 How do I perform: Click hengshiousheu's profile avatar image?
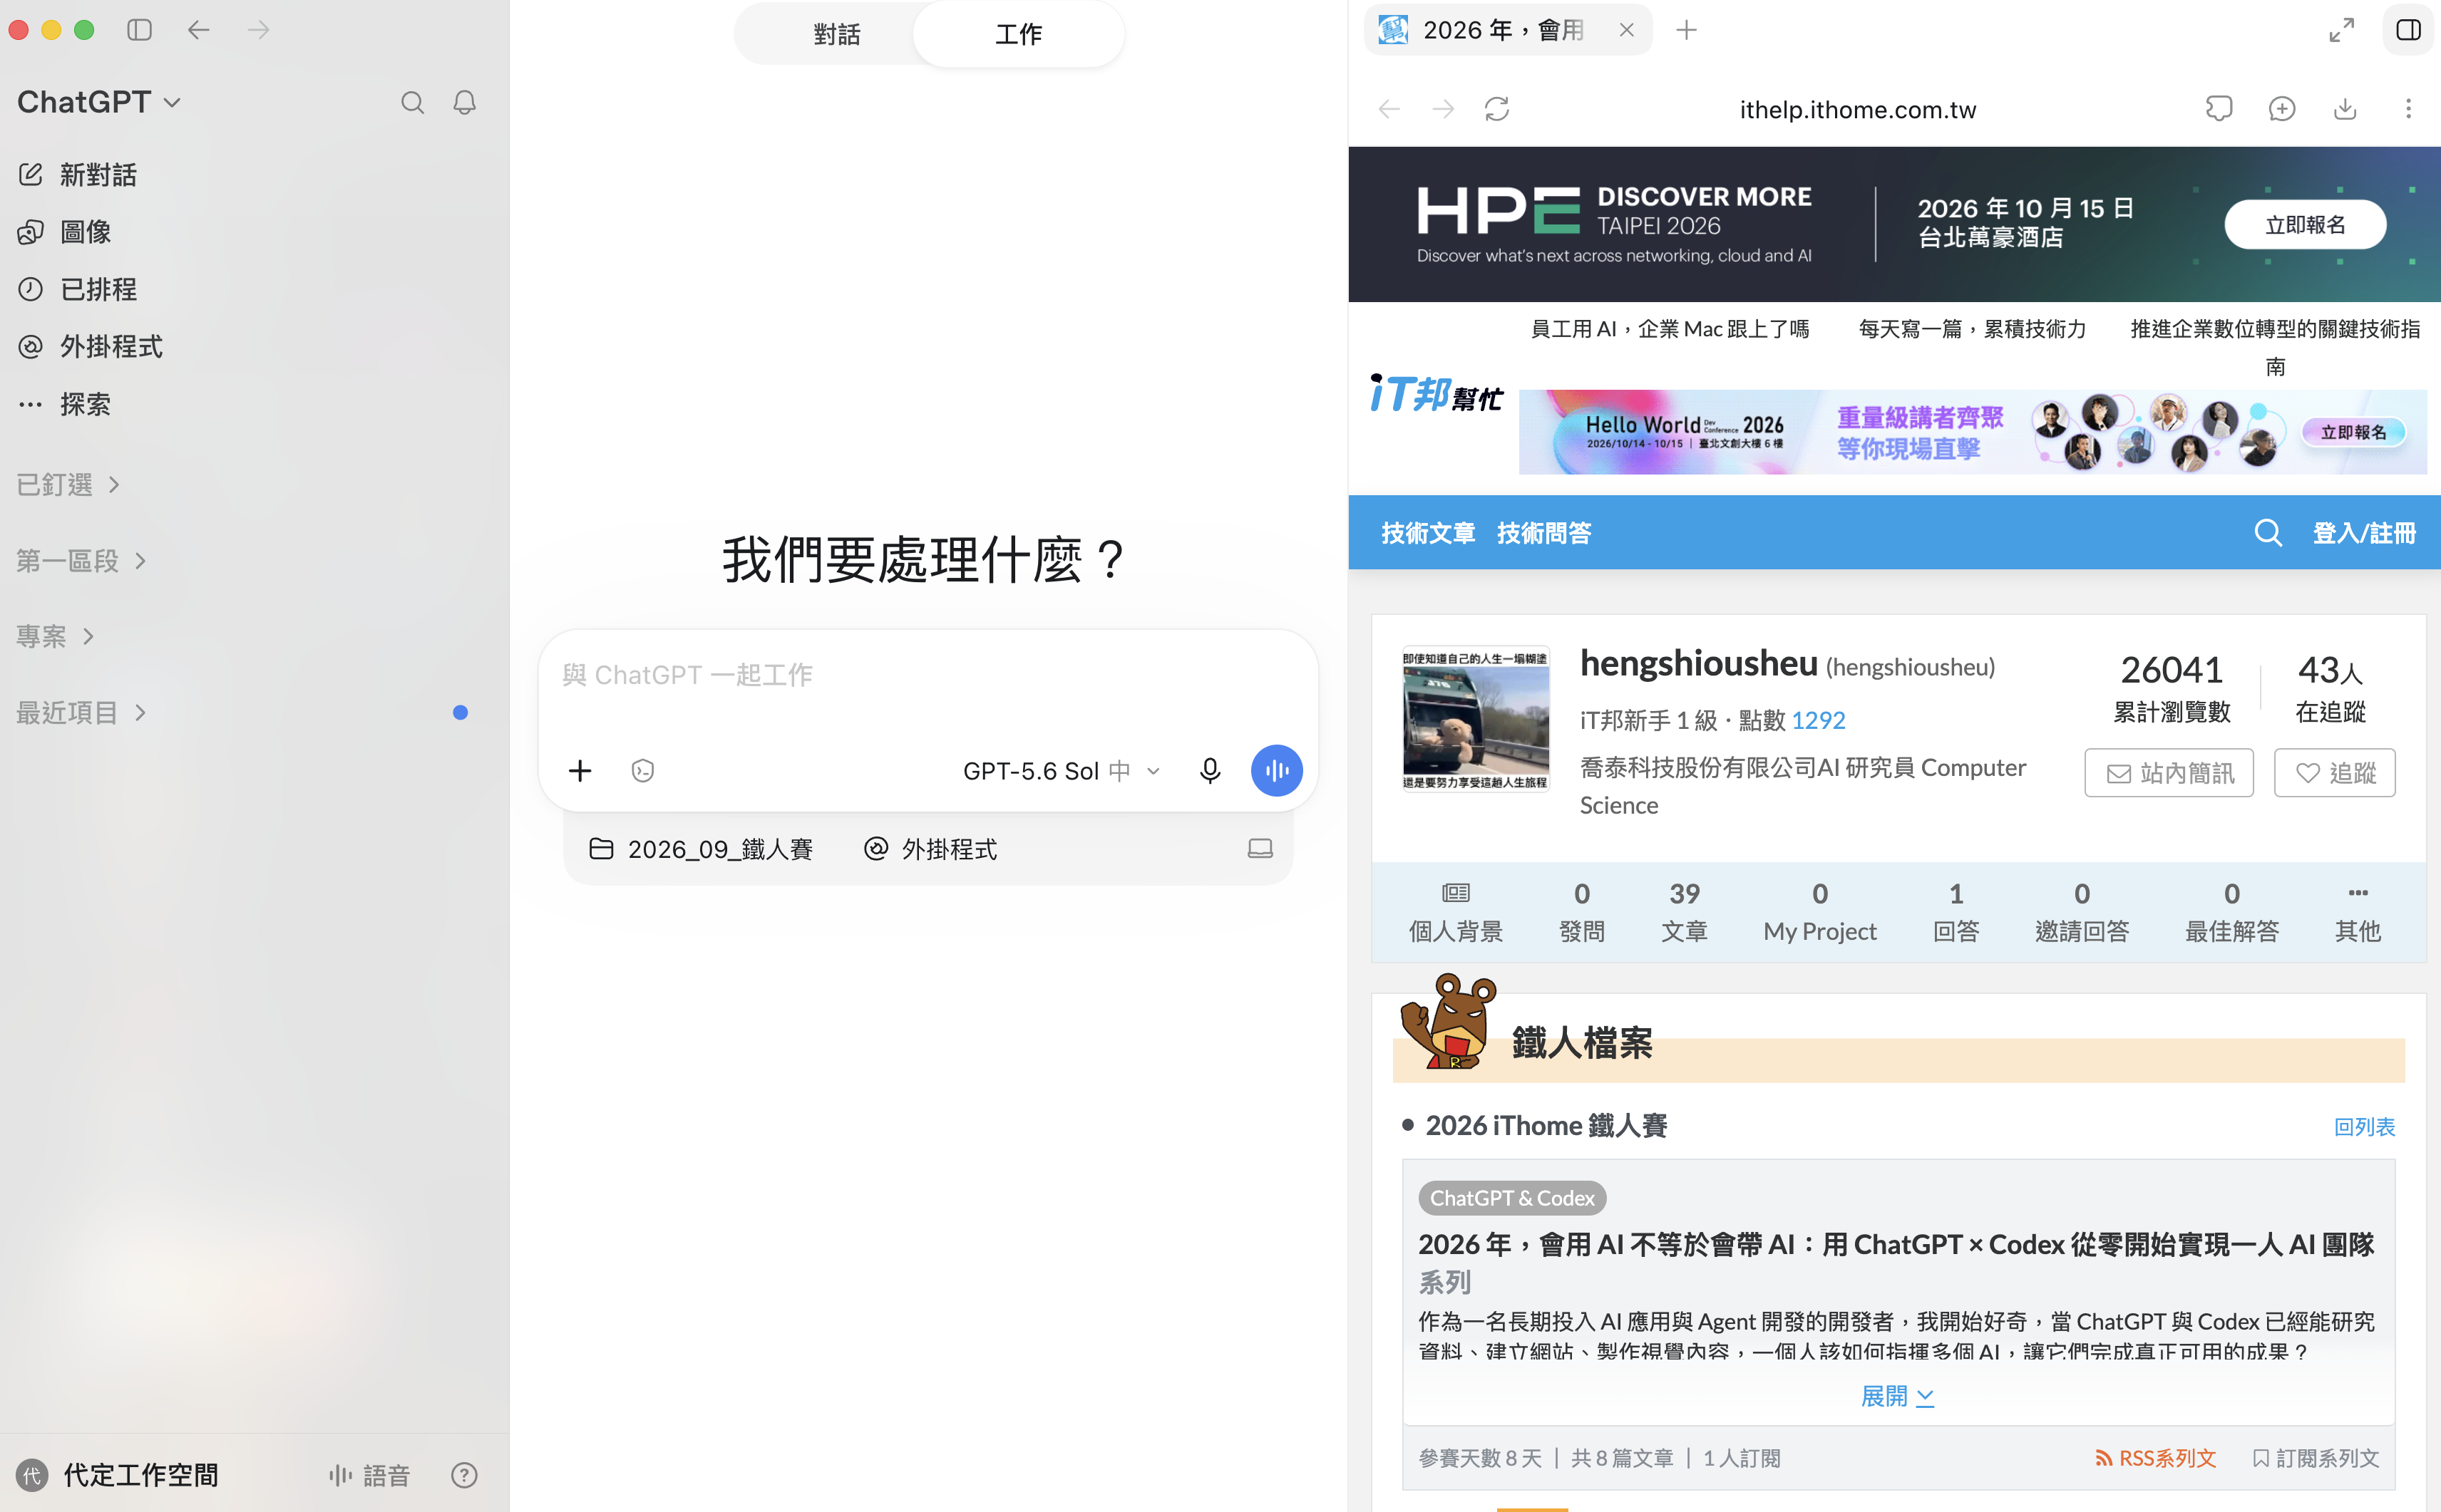1476,718
